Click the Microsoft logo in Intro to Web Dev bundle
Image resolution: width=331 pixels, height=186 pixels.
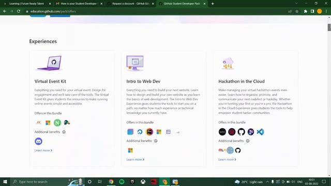click(x=159, y=132)
